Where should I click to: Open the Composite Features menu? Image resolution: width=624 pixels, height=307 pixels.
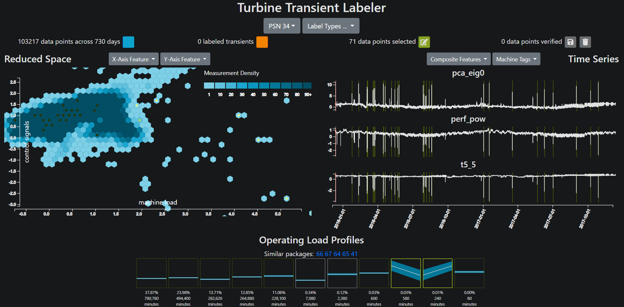[458, 59]
